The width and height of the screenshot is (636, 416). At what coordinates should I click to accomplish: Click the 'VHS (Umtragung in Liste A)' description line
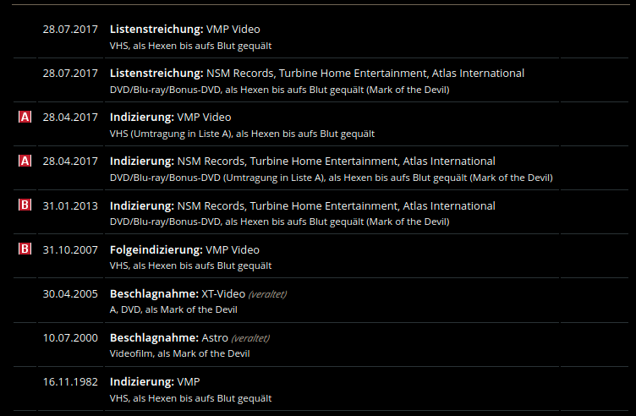pos(242,134)
